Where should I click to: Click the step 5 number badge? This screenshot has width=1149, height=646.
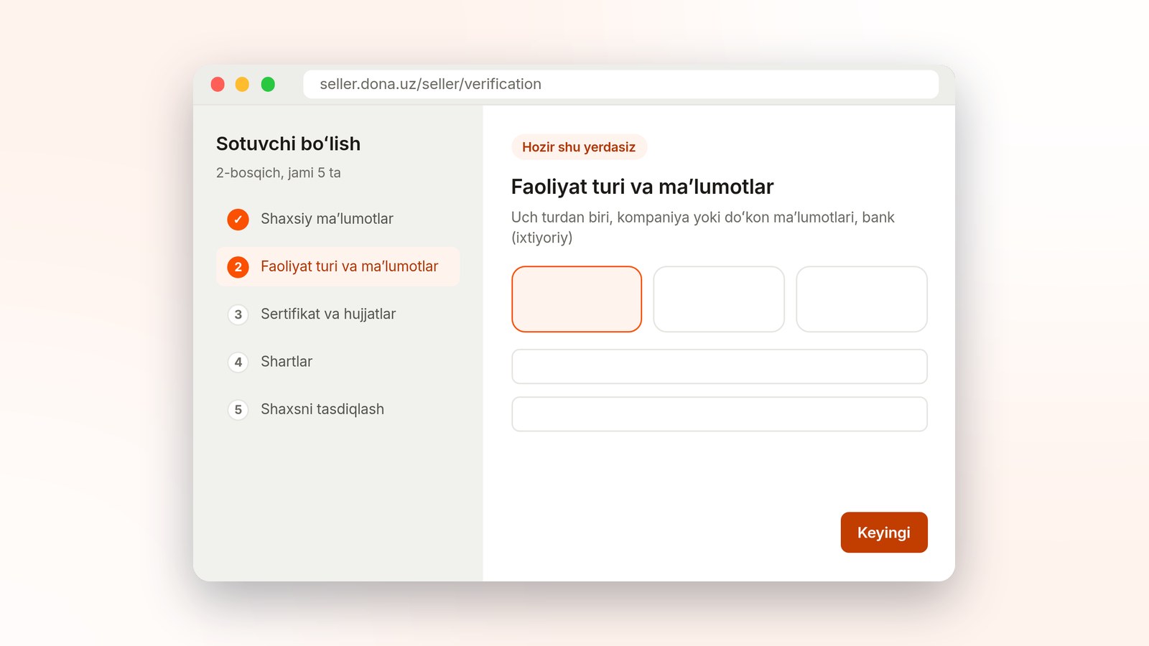coord(238,410)
